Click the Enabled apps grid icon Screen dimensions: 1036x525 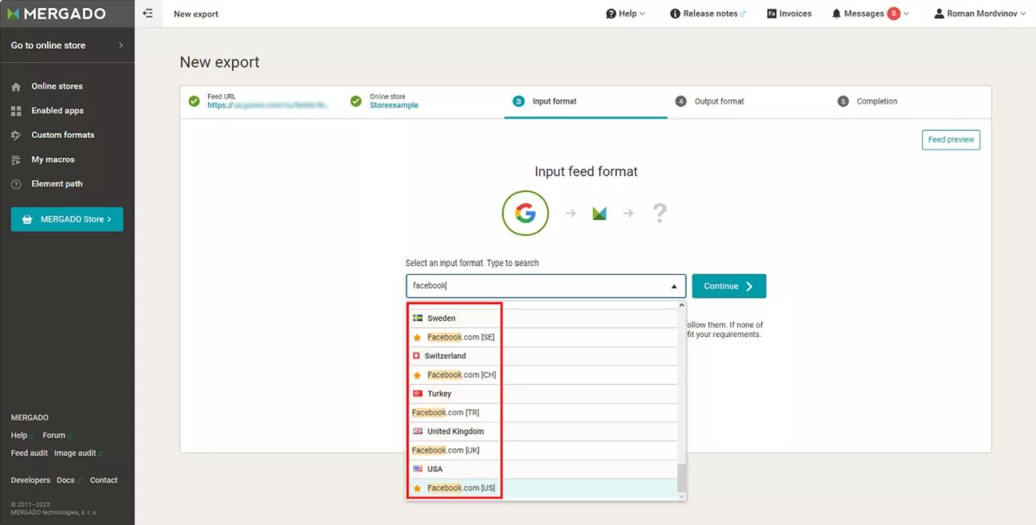[x=16, y=111]
